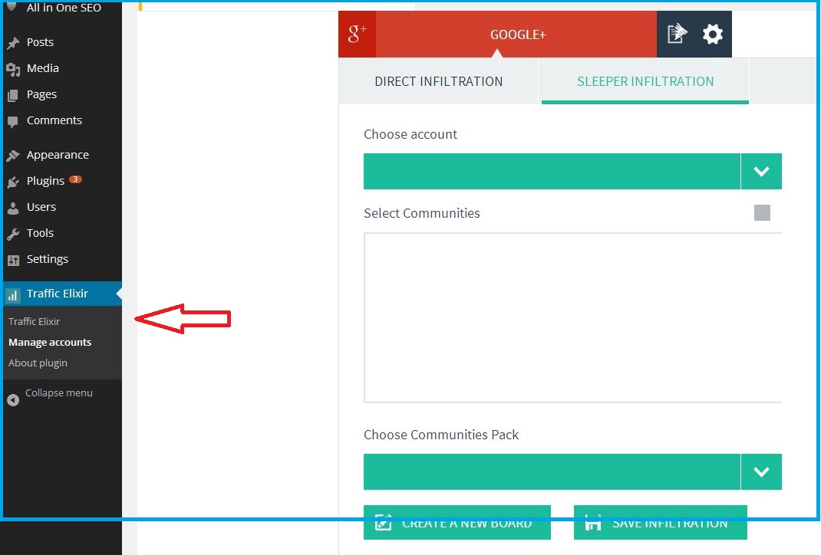Click the Tools wrench icon
821x555 pixels.
pos(13,234)
